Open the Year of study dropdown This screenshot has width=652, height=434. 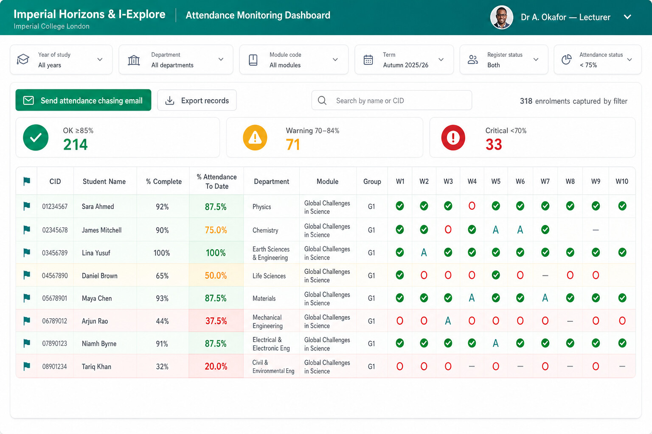pyautogui.click(x=61, y=60)
